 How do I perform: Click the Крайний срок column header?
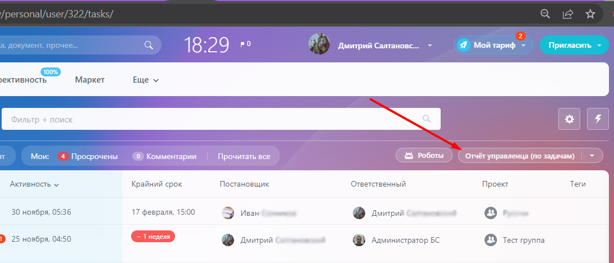pos(157,184)
